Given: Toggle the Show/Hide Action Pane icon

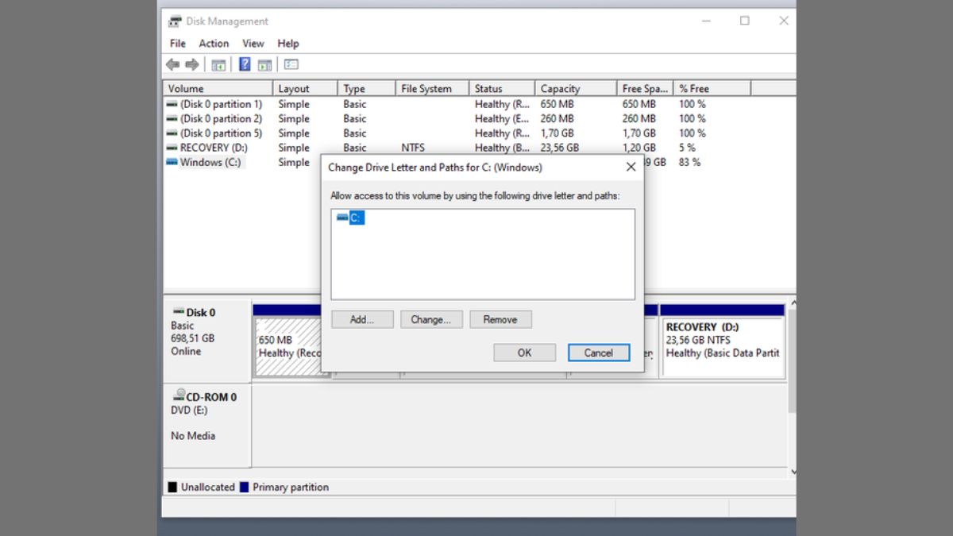Looking at the screenshot, I should [264, 65].
